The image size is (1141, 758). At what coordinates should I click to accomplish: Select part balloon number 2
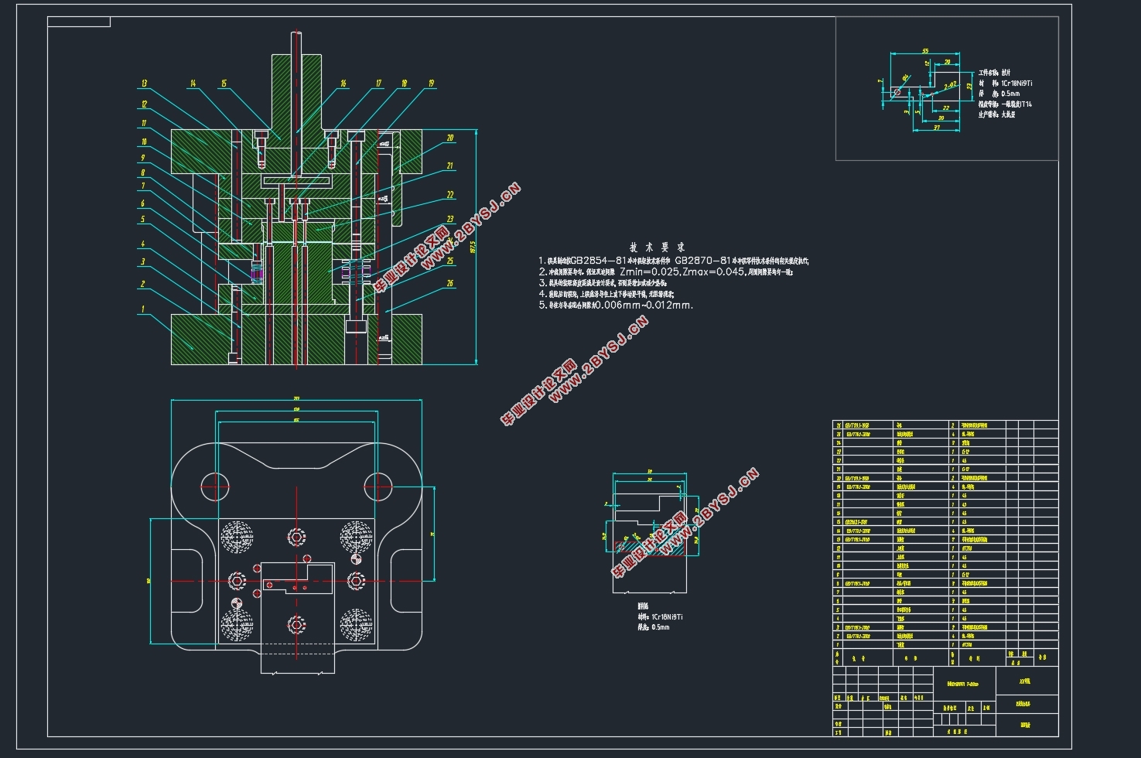coord(142,284)
